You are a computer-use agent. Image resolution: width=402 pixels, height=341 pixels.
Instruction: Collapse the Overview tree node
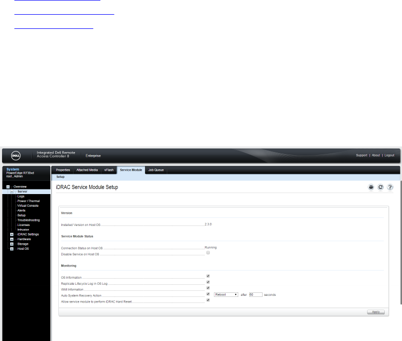click(x=8, y=187)
